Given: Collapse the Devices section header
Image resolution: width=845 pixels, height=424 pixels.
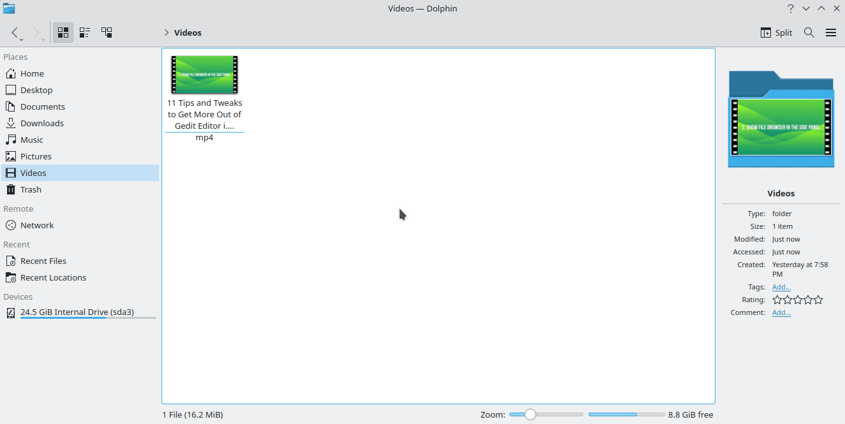Looking at the screenshot, I should (x=18, y=296).
